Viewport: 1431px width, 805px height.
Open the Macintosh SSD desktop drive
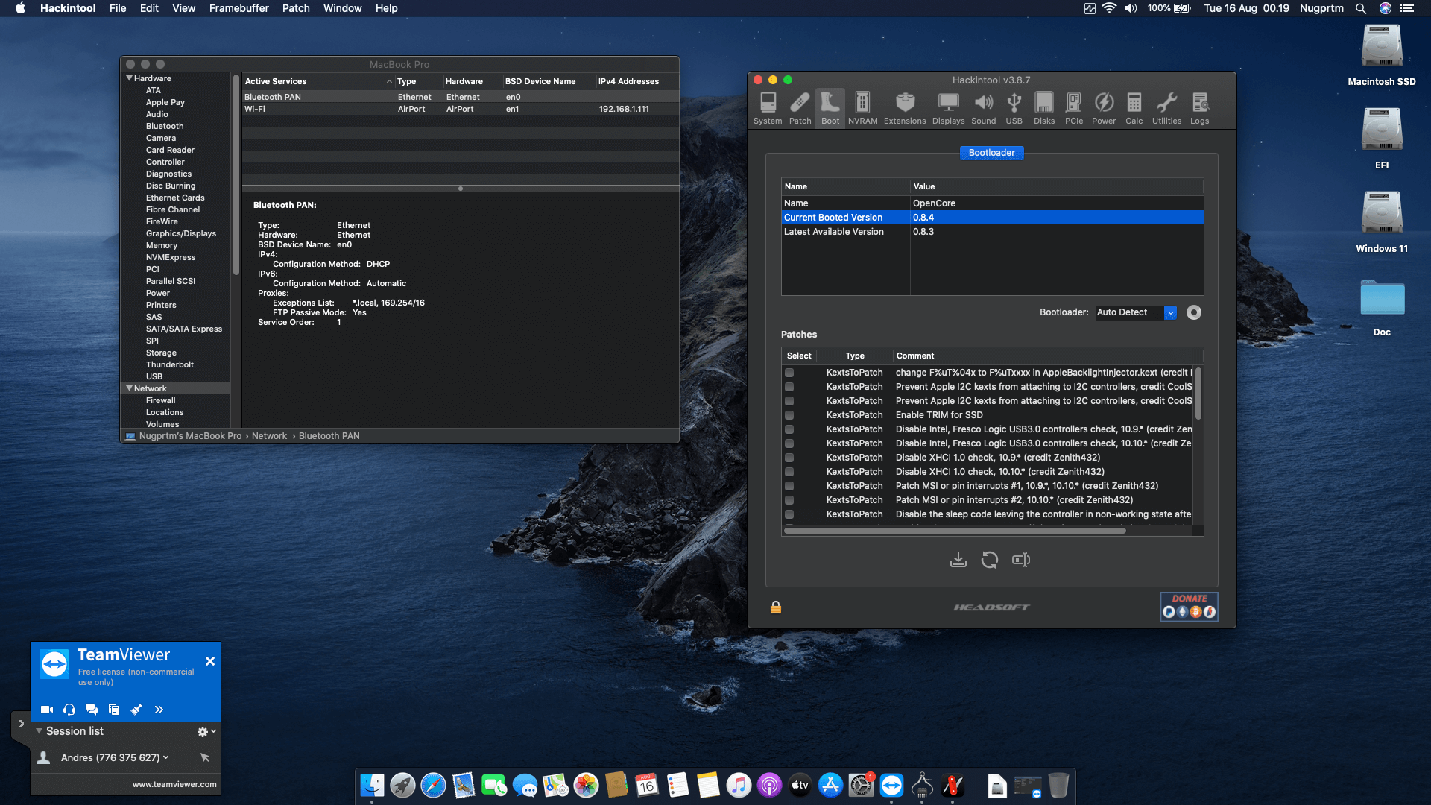pos(1382,56)
